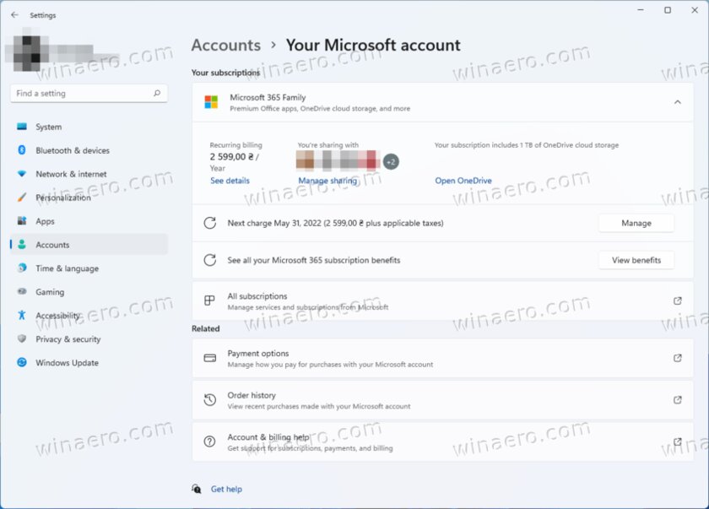
Task: Go to the Personalization page
Action: [x=89, y=198]
